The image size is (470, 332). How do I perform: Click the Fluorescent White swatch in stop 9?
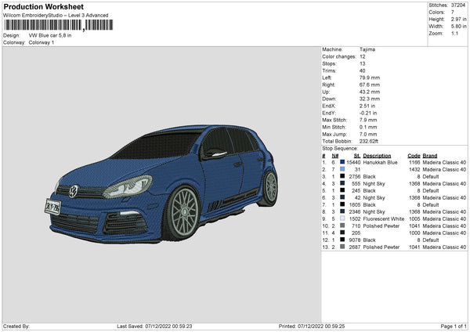point(342,218)
